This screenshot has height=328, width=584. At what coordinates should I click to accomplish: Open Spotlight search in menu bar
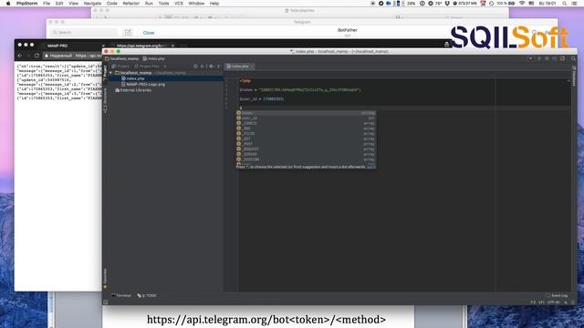click(565, 4)
